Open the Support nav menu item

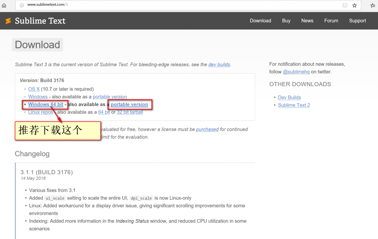(357, 21)
